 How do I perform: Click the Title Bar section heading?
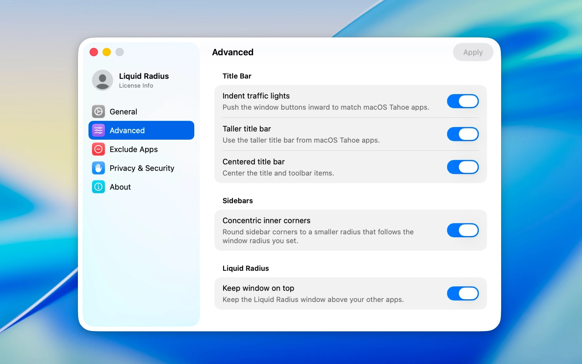pyautogui.click(x=237, y=76)
